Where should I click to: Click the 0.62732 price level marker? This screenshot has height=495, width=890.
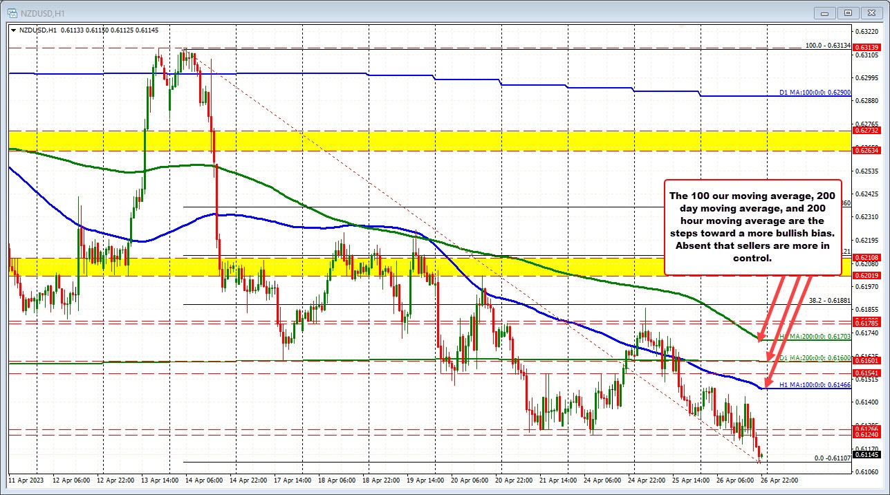869,129
